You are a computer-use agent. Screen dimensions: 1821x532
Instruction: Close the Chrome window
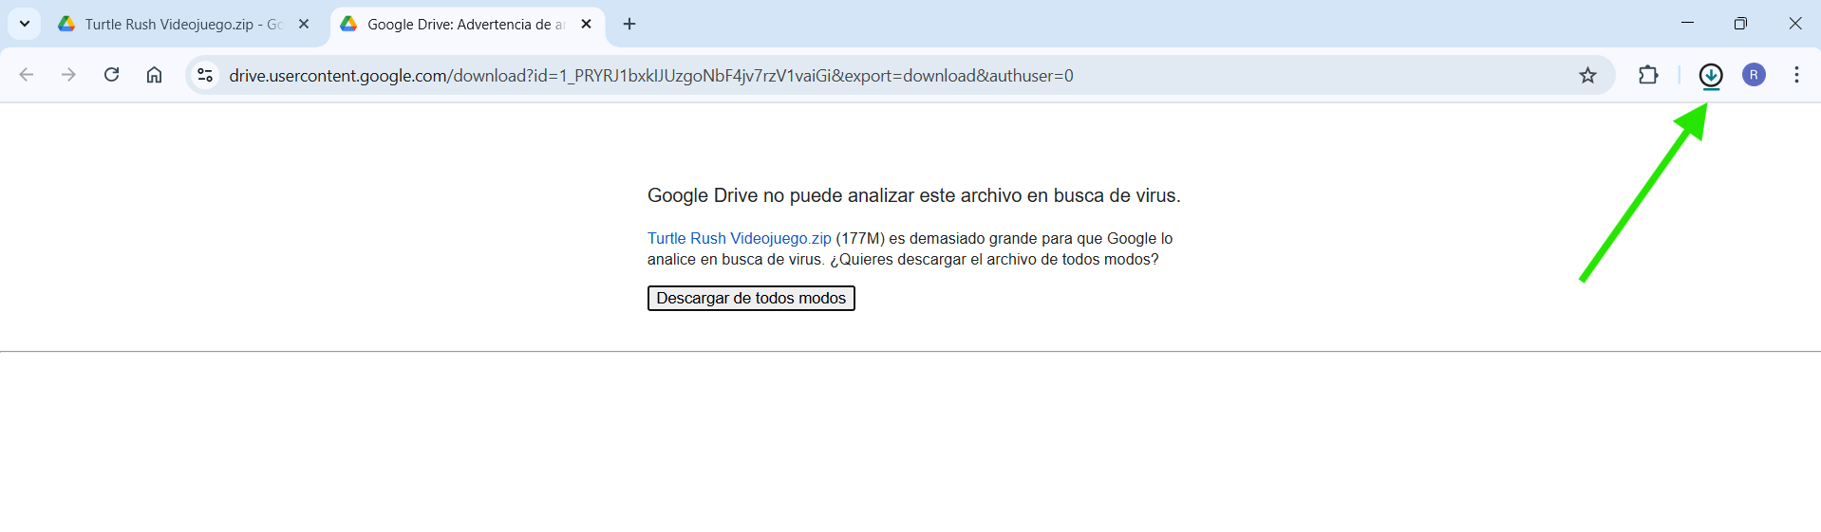[1794, 24]
